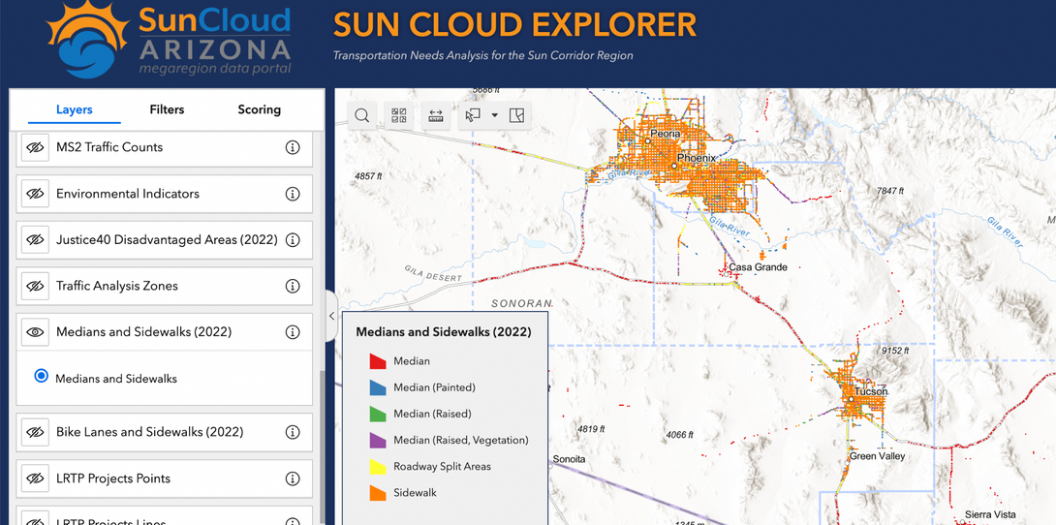The height and width of the screenshot is (525, 1056).
Task: Click the SunCloud Arizona logo
Action: click(169, 41)
